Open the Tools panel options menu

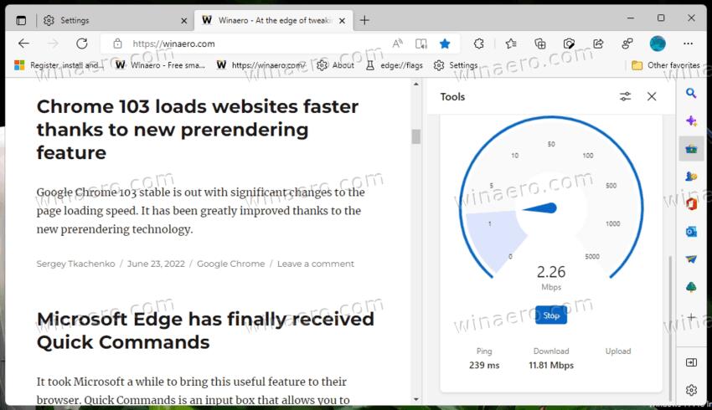625,97
